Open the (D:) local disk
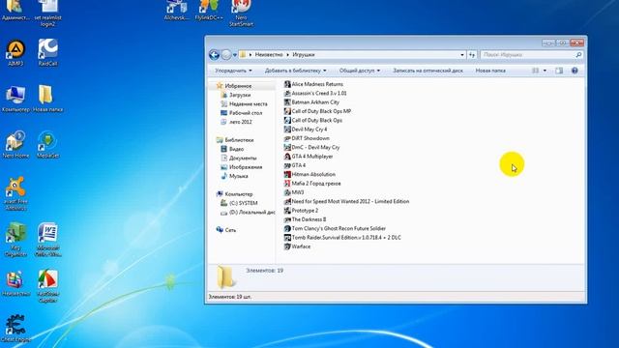Screen dimensions: 619x348 (251, 213)
